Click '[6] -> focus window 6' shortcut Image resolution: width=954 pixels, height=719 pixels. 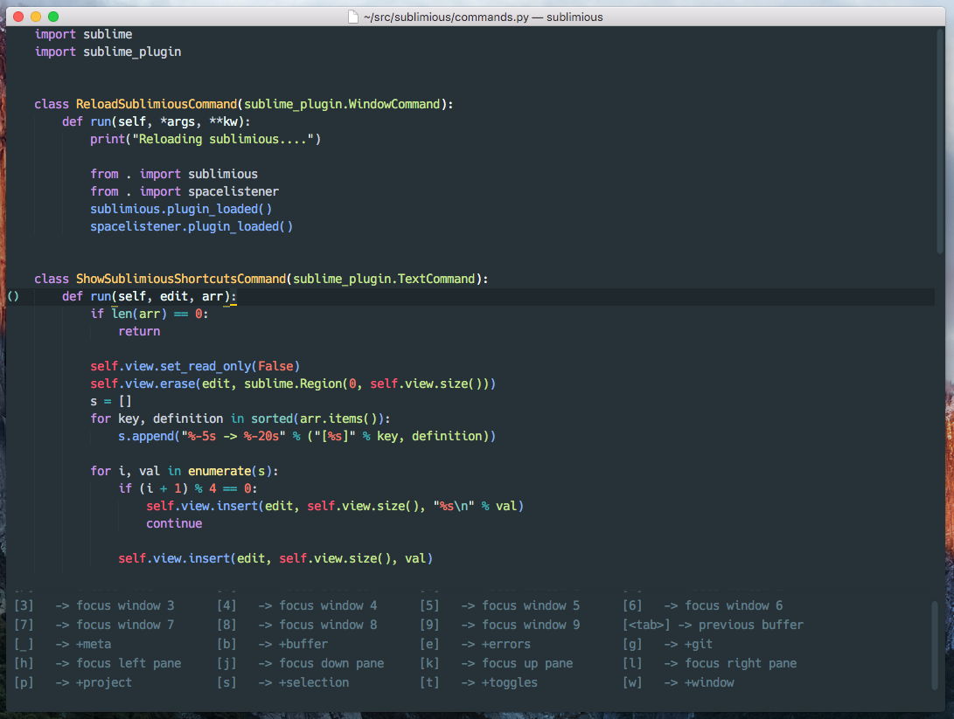click(703, 606)
